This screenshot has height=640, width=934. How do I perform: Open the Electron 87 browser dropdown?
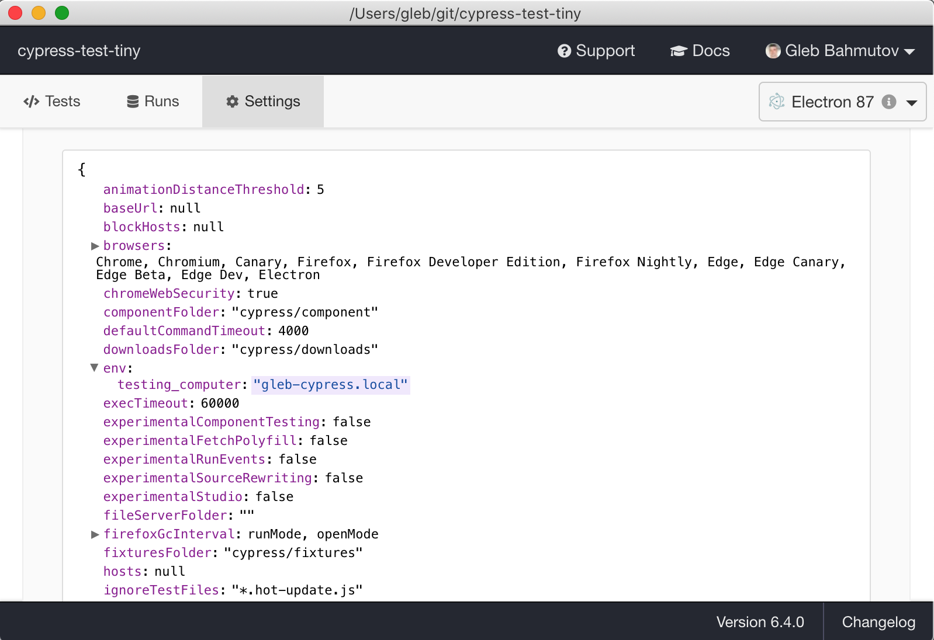coord(842,102)
